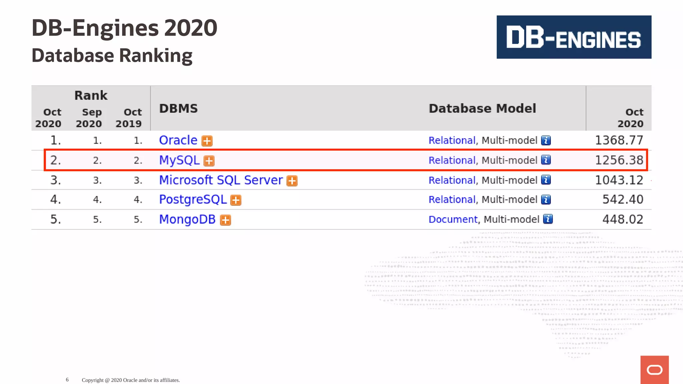Select the MySQL score 1256.38
The image size is (683, 384).
(619, 160)
